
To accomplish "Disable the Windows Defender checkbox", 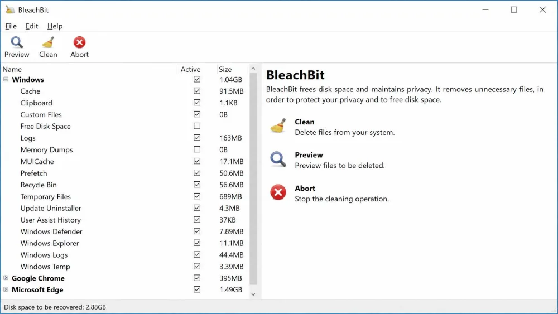I will click(x=197, y=231).
